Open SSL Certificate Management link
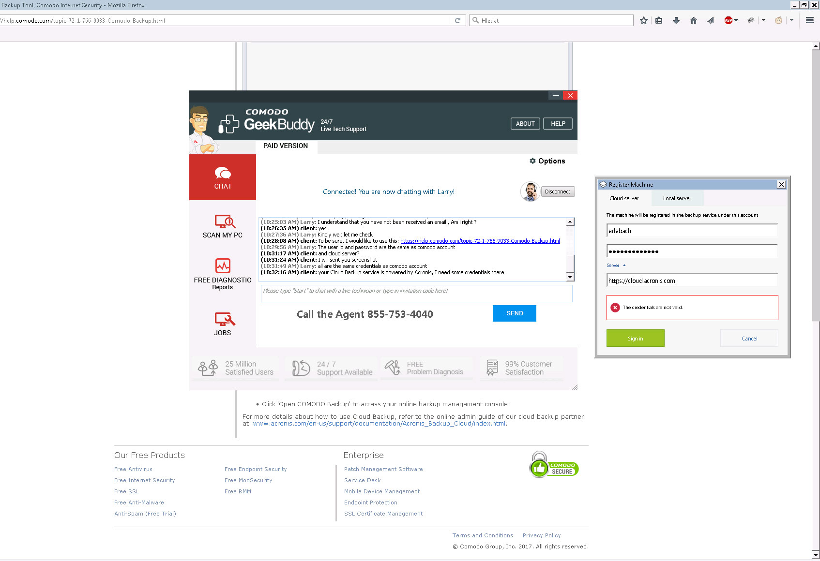This screenshot has height=561, width=820. coord(383,514)
